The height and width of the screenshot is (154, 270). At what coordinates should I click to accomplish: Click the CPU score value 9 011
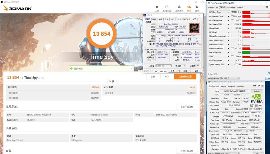point(192,87)
